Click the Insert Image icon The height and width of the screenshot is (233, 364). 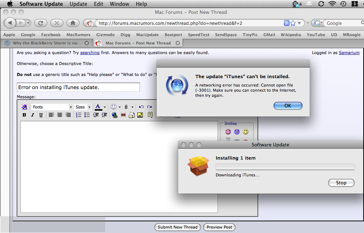[x=140, y=115]
